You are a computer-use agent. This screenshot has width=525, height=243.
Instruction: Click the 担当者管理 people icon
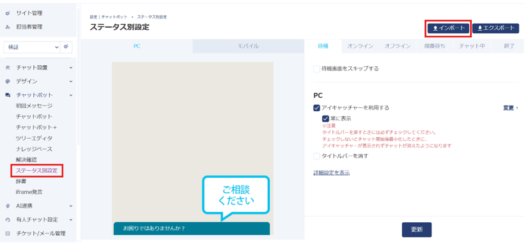8,27
